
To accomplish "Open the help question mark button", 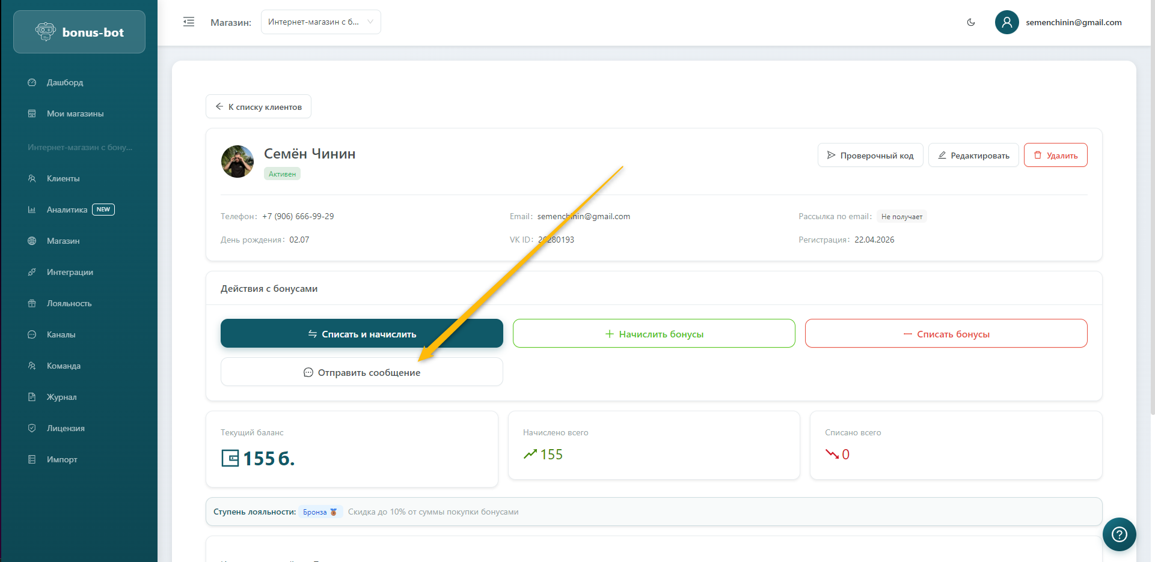I will [x=1119, y=534].
